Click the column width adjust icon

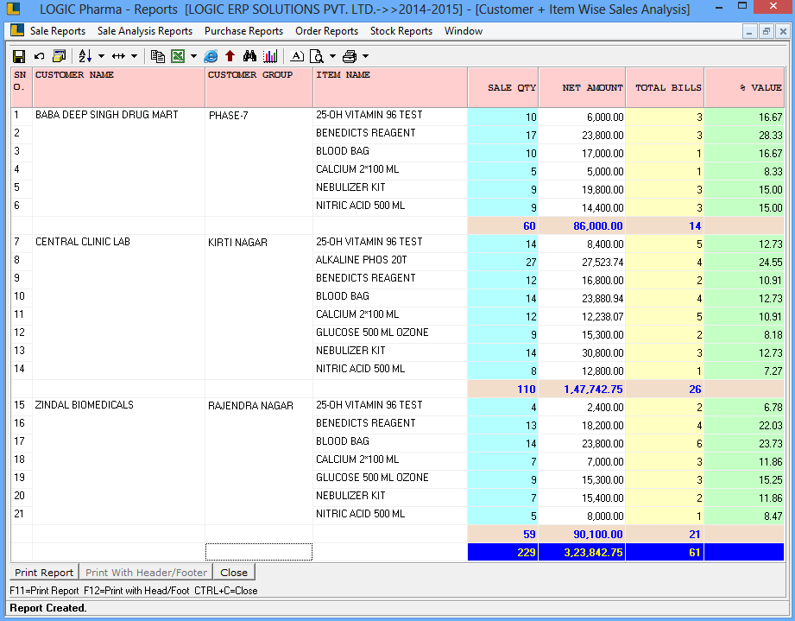coord(118,56)
